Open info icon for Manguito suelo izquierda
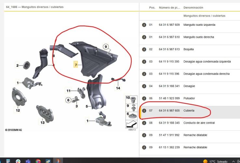Screen dimensions: 240x163 (144, 25)
